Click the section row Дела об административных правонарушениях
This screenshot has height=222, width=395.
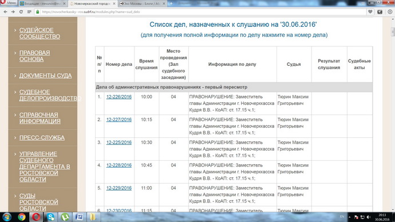point(234,87)
